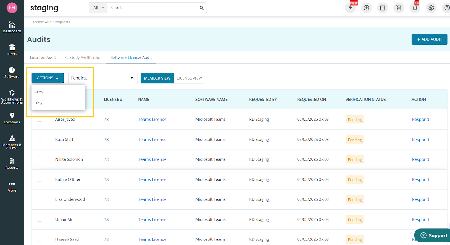Open Members & Access in sidebar
This screenshot has width=450, height=245.
pyautogui.click(x=12, y=142)
